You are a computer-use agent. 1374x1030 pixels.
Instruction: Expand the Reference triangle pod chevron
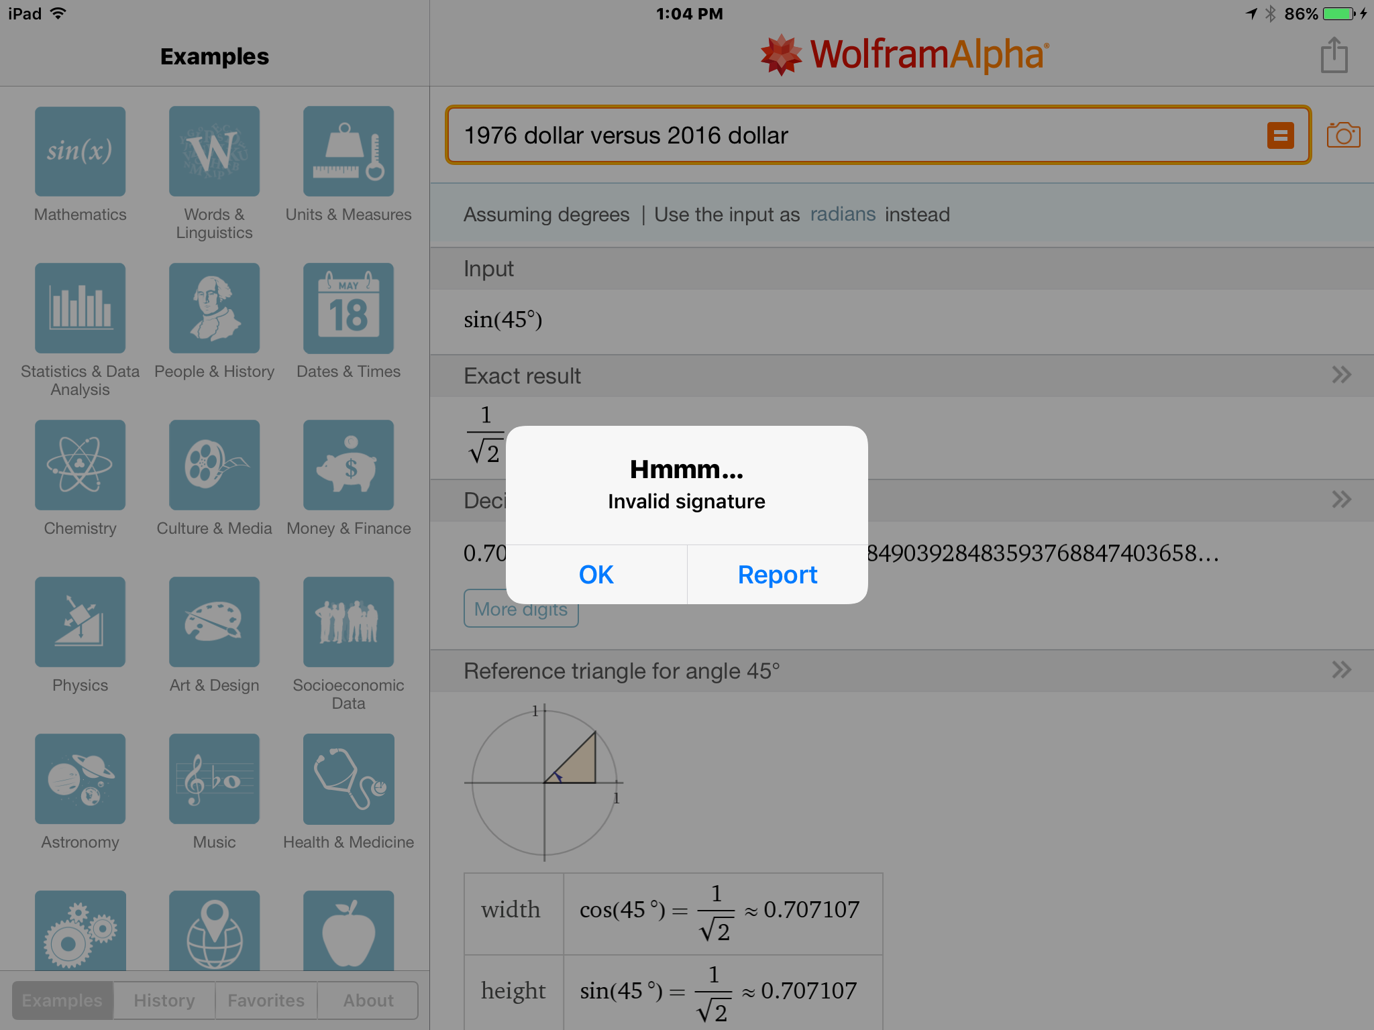click(x=1341, y=670)
